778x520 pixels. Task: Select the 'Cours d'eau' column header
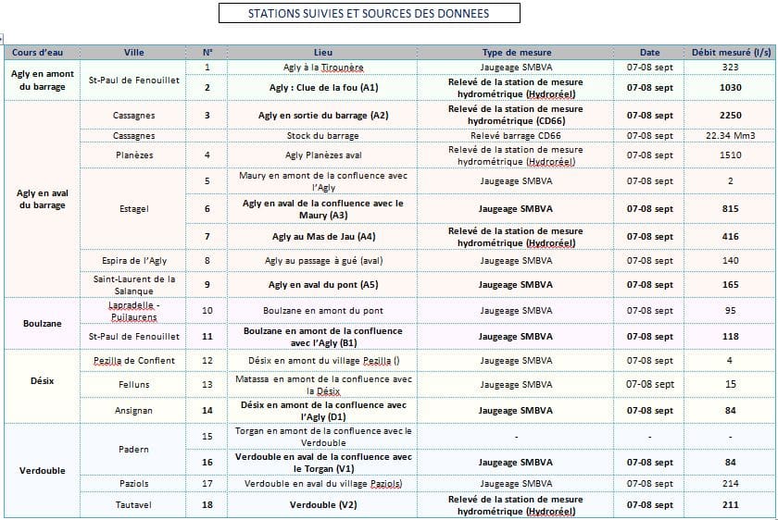[x=37, y=53]
